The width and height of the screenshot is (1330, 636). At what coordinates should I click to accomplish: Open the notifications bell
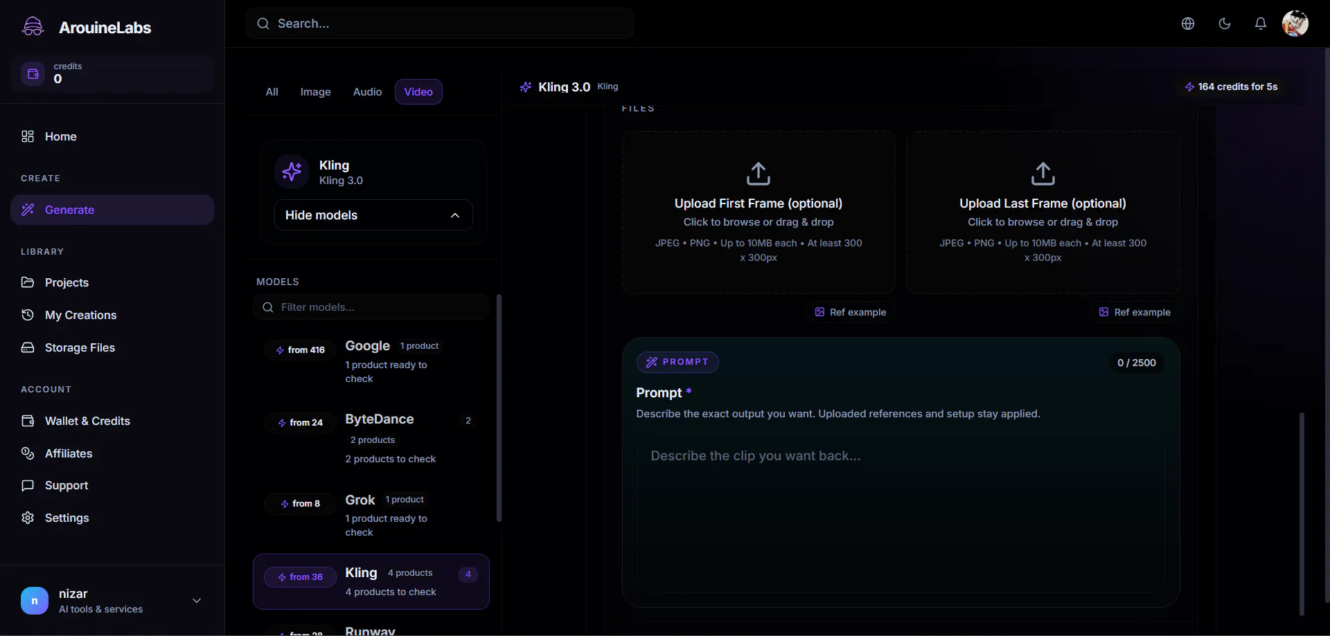point(1261,24)
